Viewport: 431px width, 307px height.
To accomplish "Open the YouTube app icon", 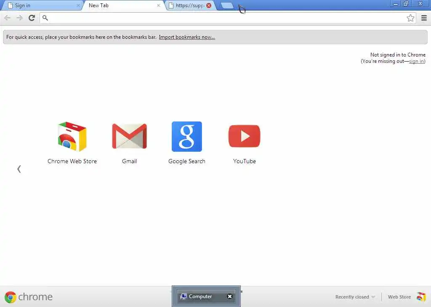I will pyautogui.click(x=244, y=136).
